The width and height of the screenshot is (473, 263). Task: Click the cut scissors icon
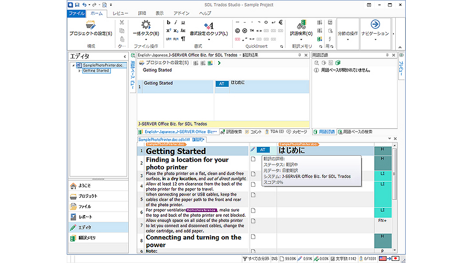click(x=122, y=23)
